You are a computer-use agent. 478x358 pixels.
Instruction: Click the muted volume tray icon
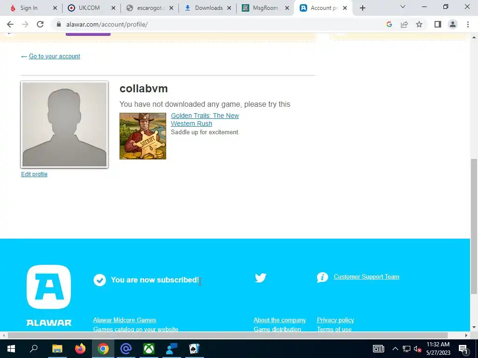point(417,349)
